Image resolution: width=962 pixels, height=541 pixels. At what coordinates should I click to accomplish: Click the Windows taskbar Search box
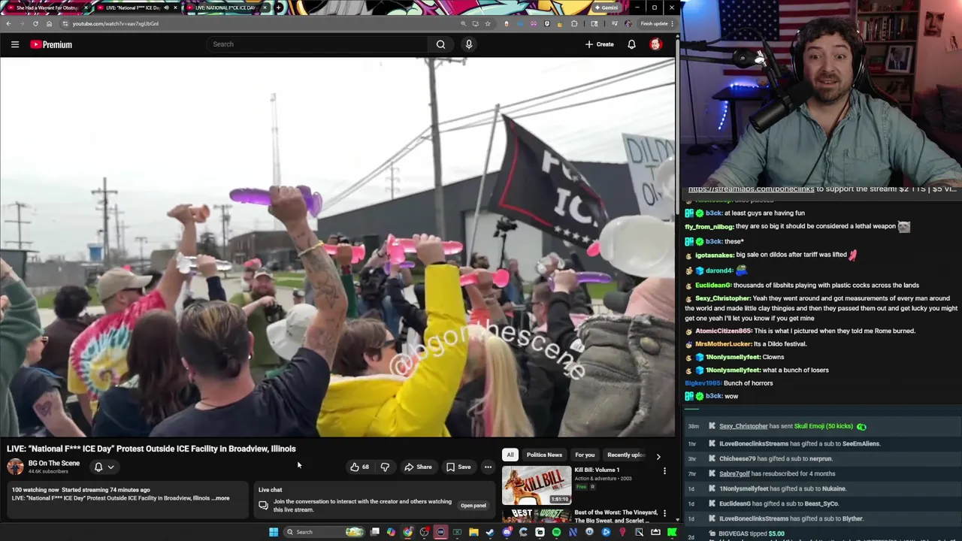(x=325, y=532)
